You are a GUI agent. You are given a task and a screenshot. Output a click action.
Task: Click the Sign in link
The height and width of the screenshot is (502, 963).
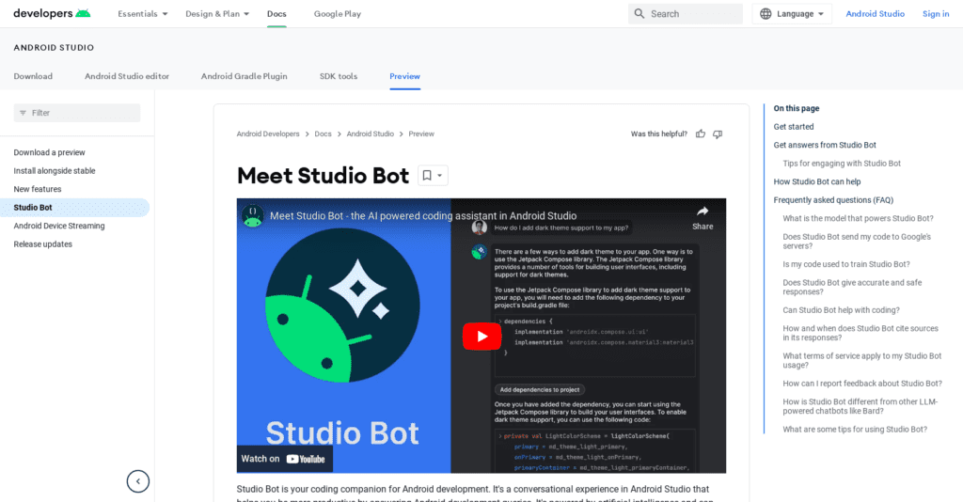936,13
